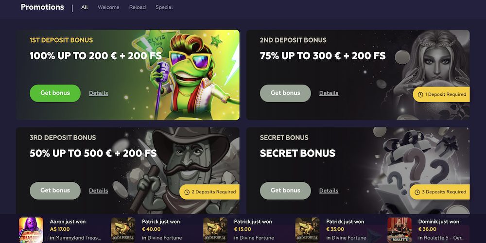Switch to the Welcome promotions tab
This screenshot has width=486, height=243.
(x=108, y=7)
